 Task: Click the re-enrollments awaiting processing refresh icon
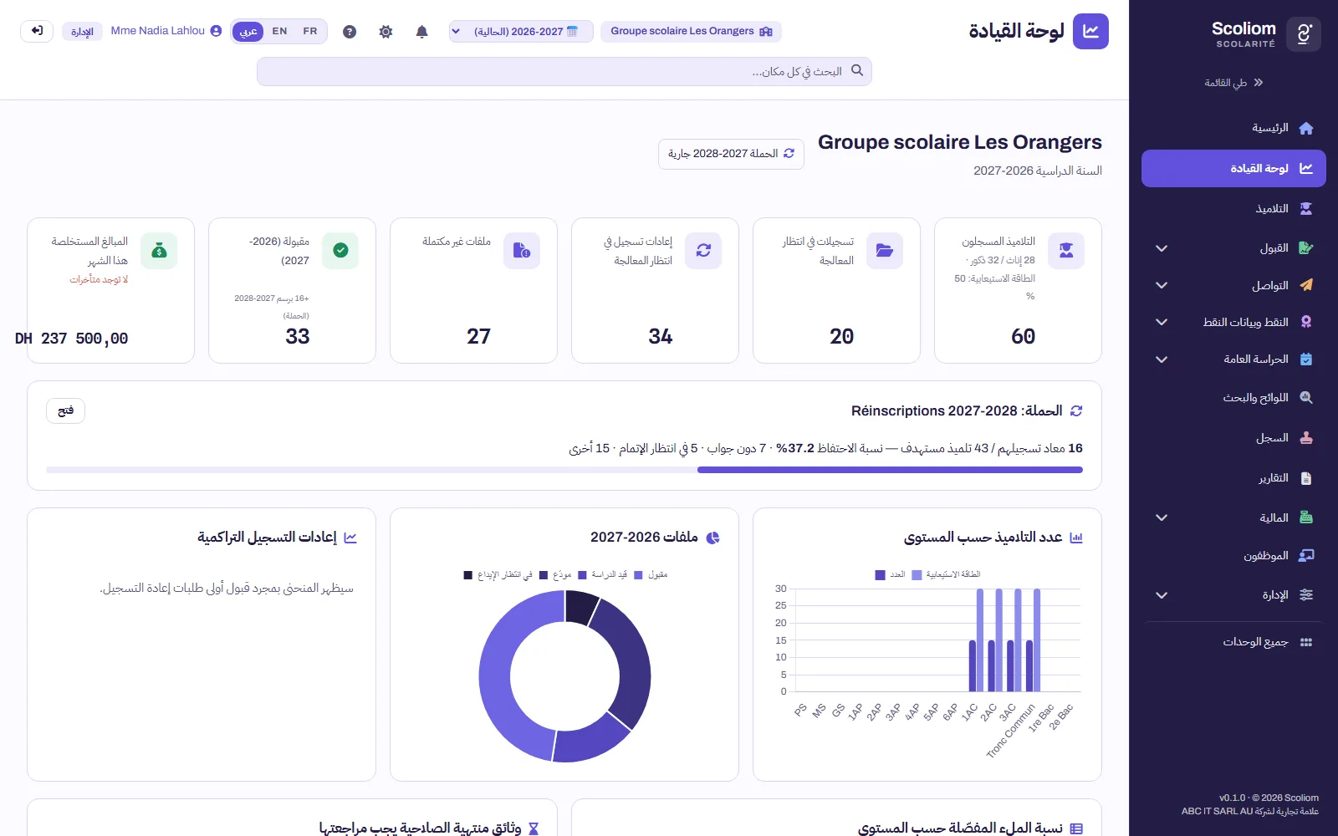click(703, 251)
